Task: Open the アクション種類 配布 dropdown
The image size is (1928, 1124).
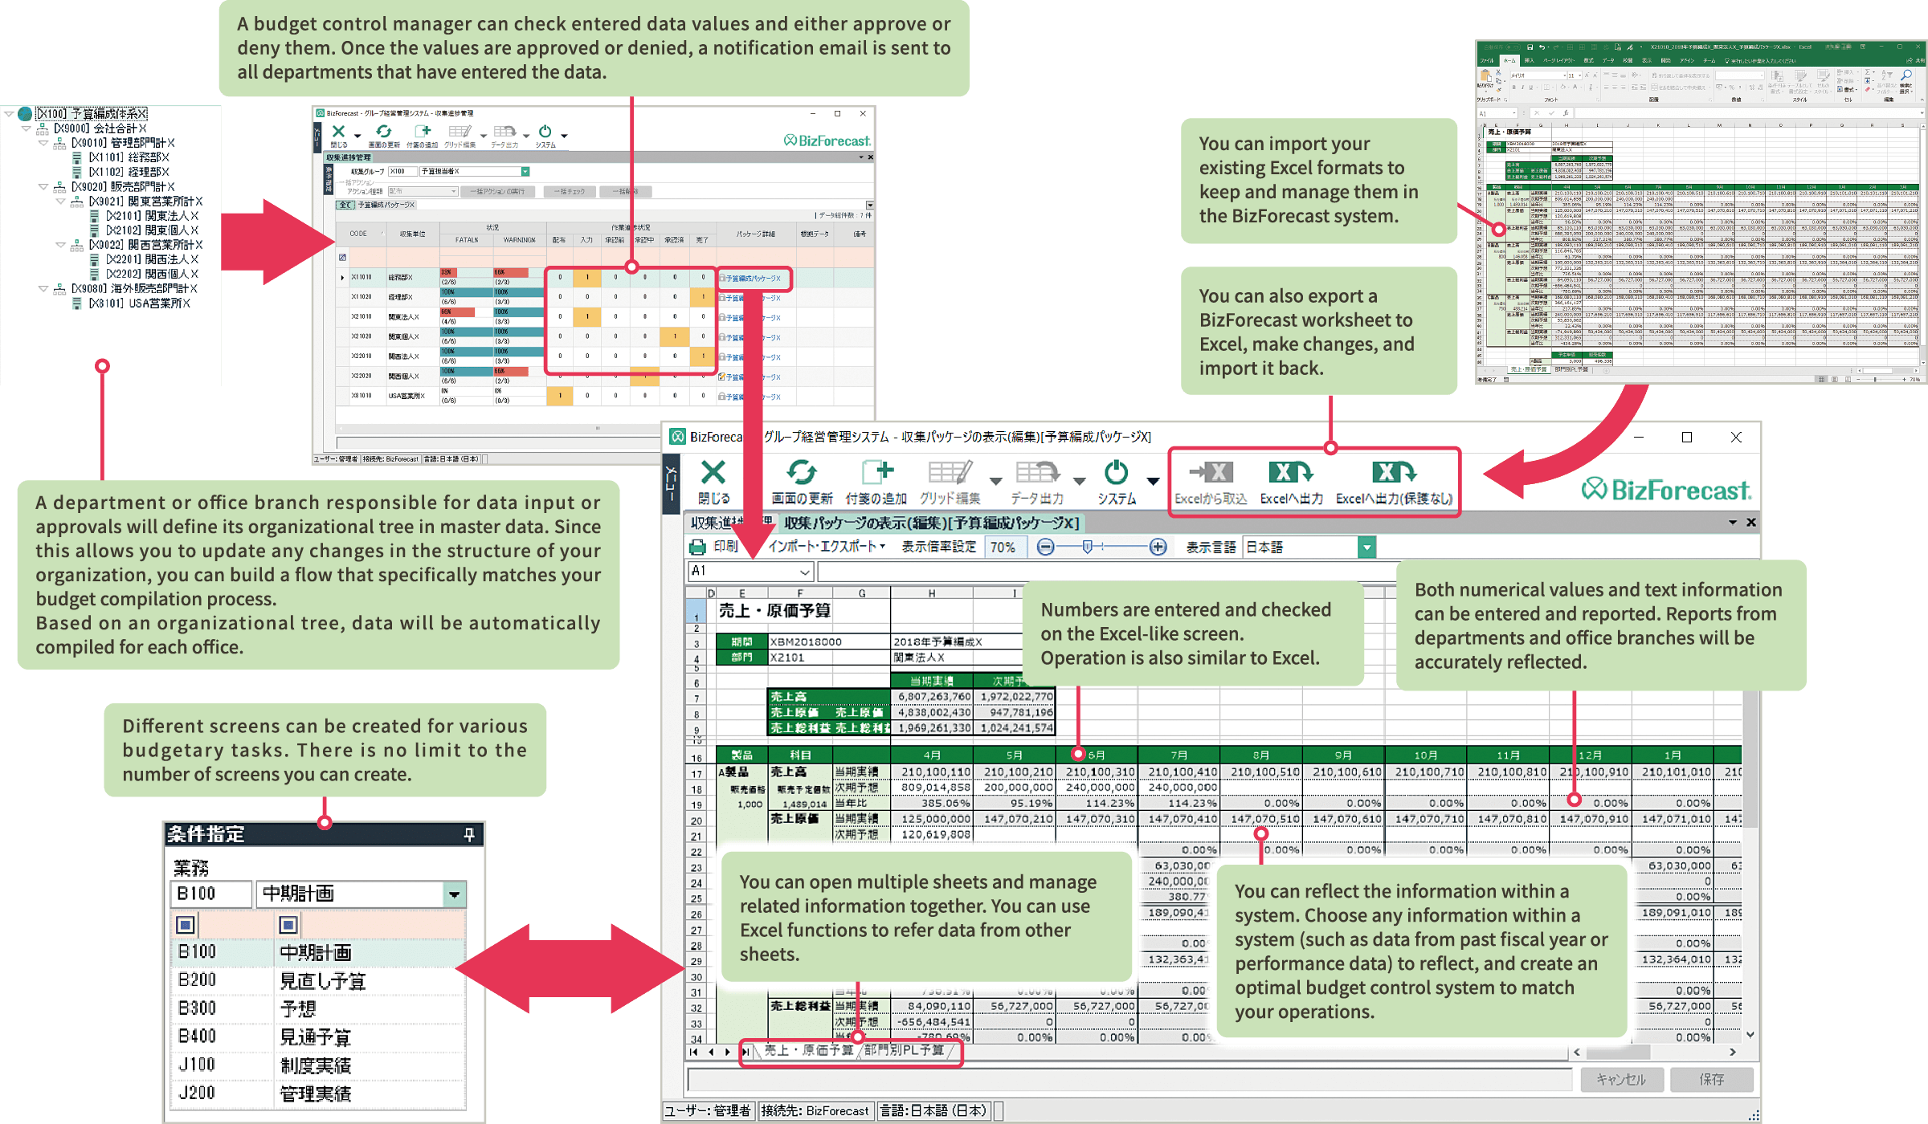Action: pos(453,192)
